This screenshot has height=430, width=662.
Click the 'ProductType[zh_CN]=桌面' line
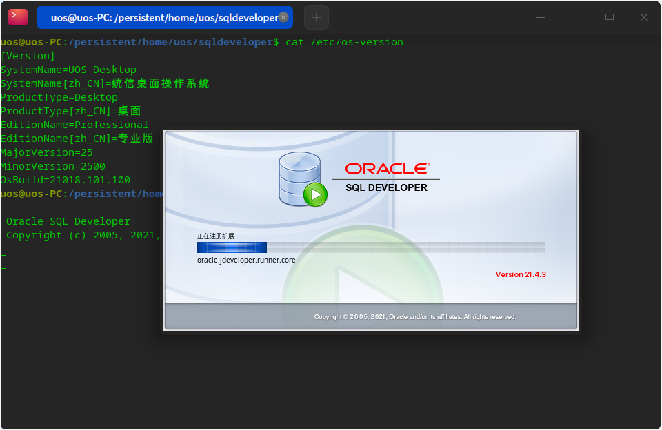[x=70, y=111]
